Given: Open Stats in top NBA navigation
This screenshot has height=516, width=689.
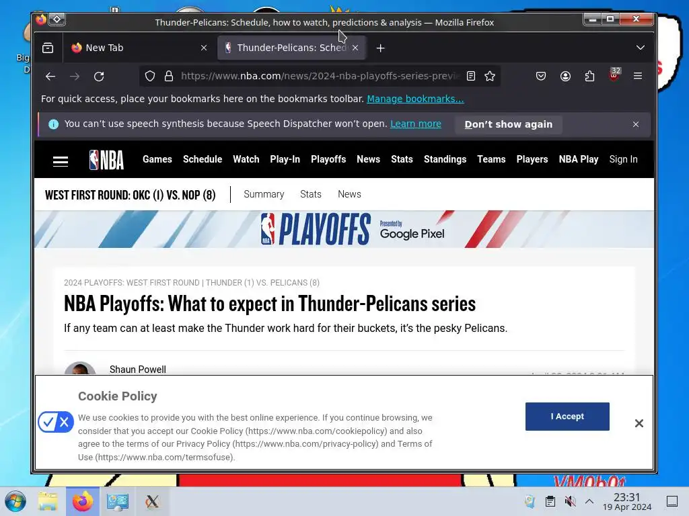Looking at the screenshot, I should [402, 159].
